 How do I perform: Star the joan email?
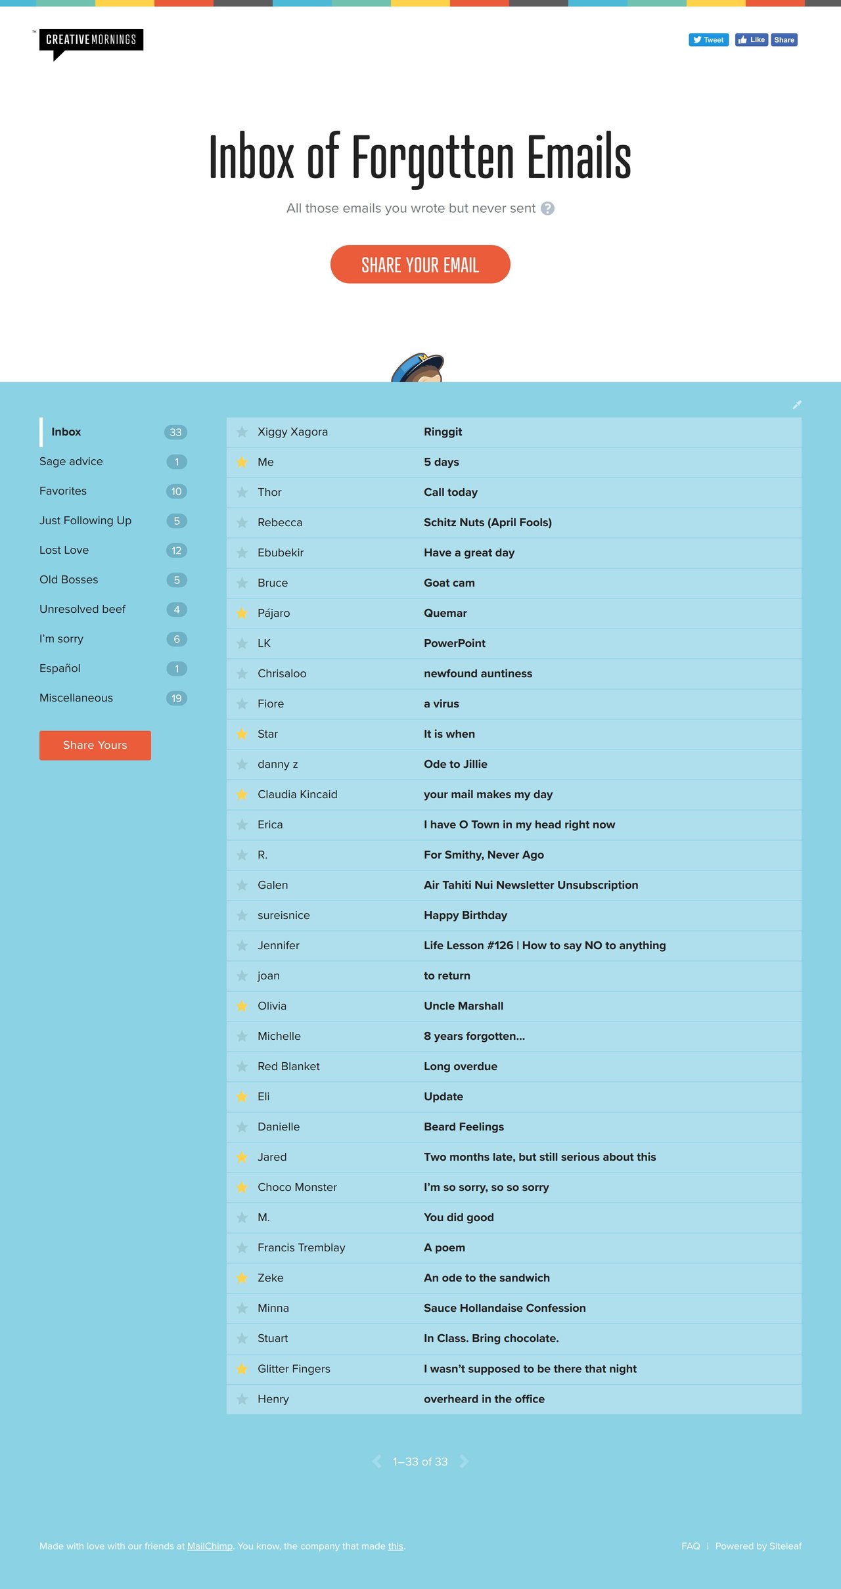[x=242, y=976]
